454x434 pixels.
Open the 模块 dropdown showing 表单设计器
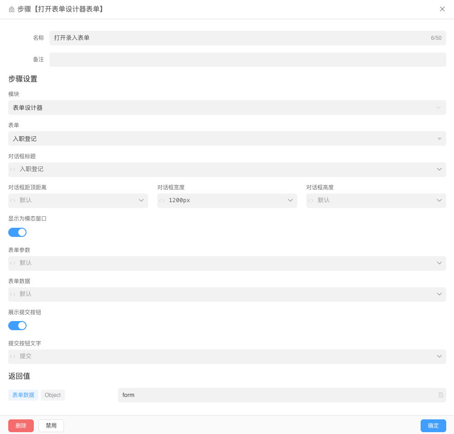[227, 107]
